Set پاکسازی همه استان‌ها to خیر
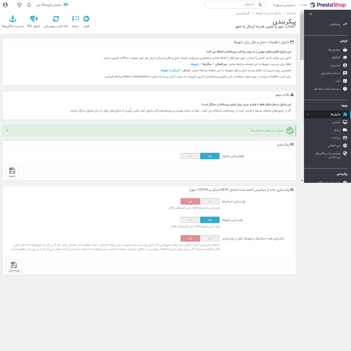The image size is (351, 351). point(190,238)
